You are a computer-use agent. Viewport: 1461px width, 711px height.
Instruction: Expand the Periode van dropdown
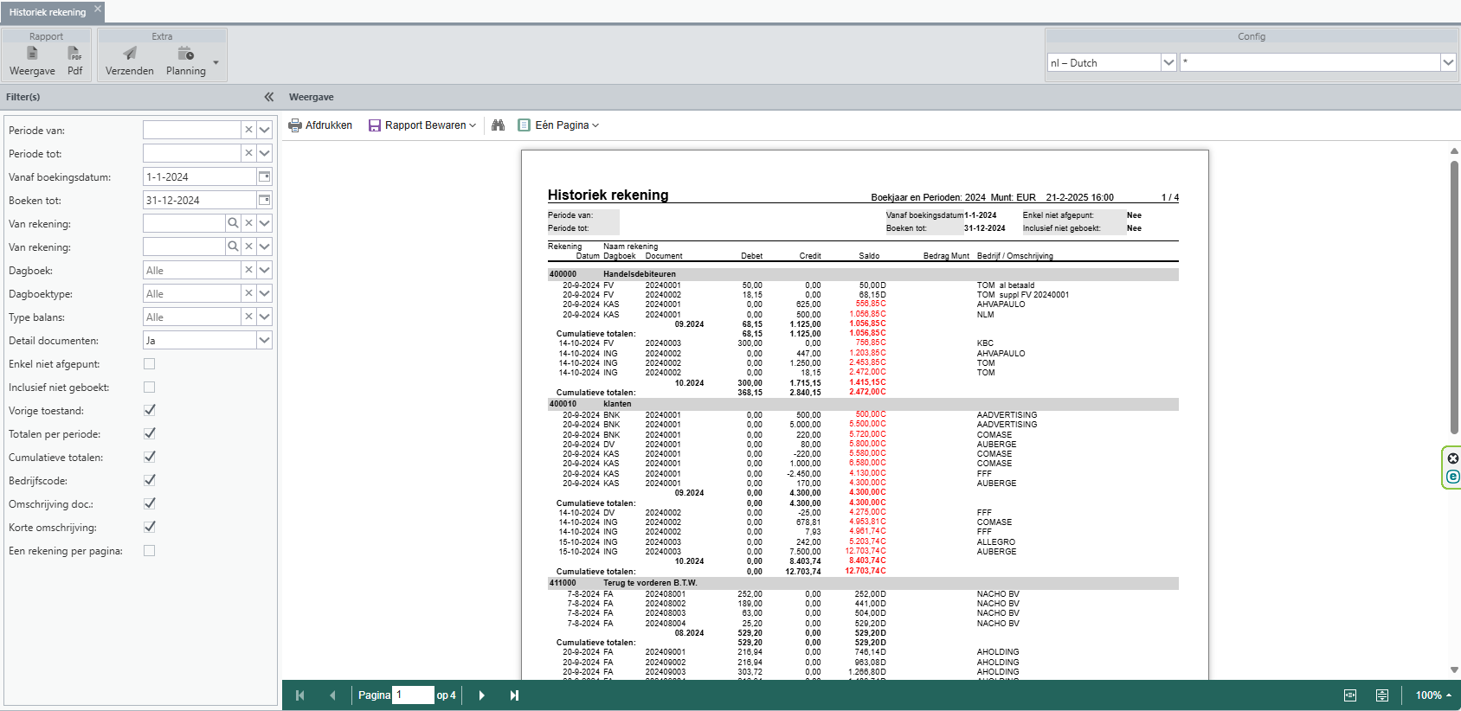(265, 130)
